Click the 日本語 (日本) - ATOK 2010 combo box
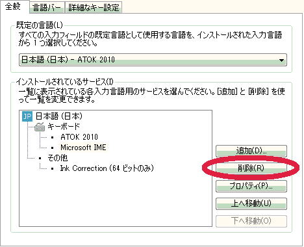The image size is (304, 247). tap(153, 60)
